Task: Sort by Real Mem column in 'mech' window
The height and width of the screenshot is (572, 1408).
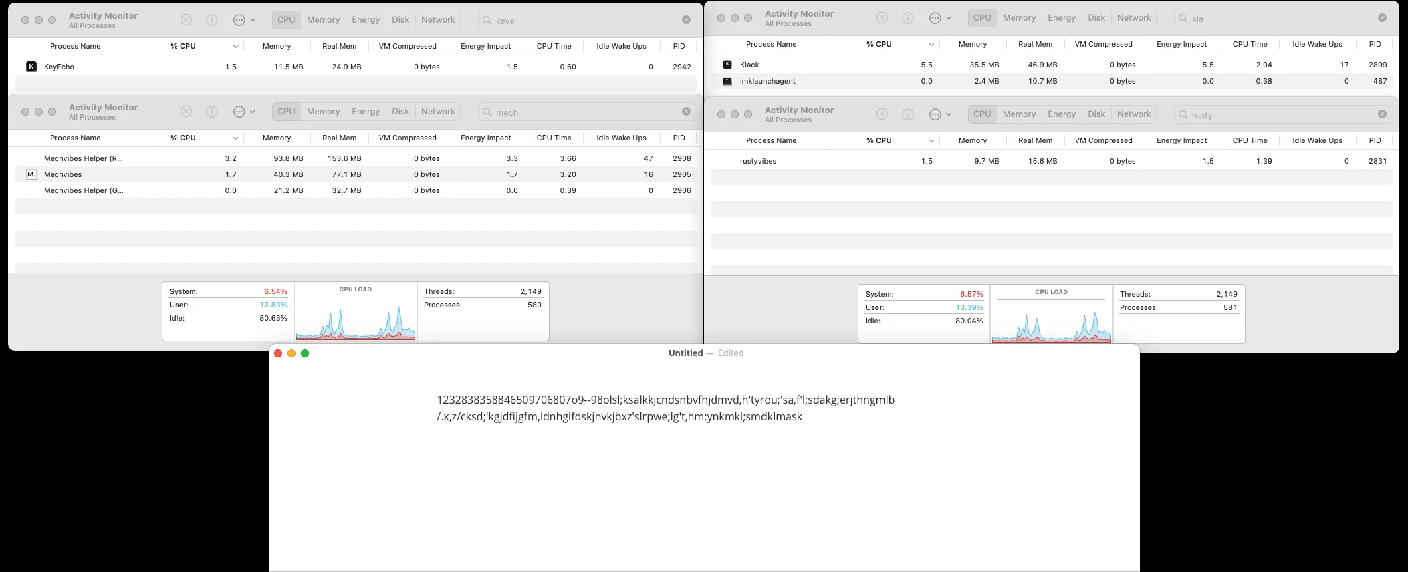Action: coord(340,138)
